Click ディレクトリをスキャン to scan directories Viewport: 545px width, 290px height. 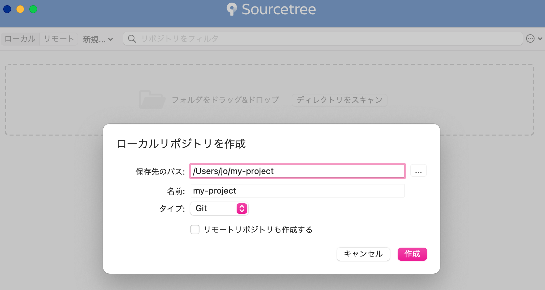point(339,100)
